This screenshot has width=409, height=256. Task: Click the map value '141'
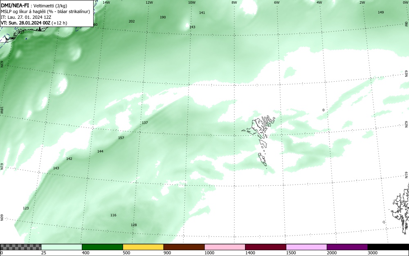pyautogui.click(x=202, y=13)
